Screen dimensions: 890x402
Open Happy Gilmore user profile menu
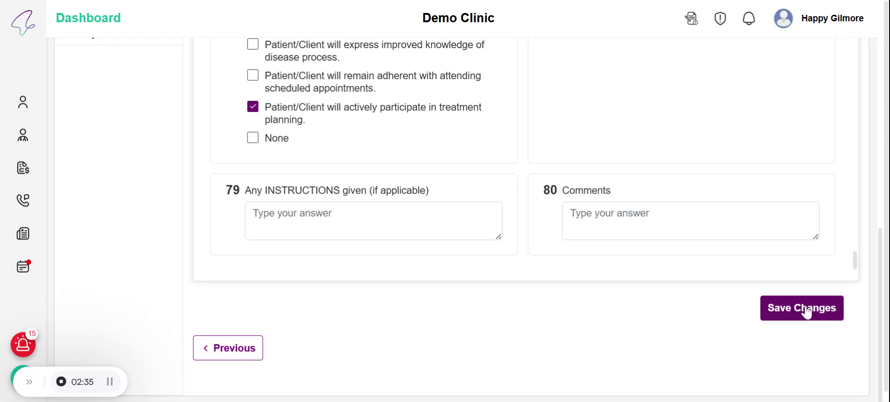coord(819,19)
